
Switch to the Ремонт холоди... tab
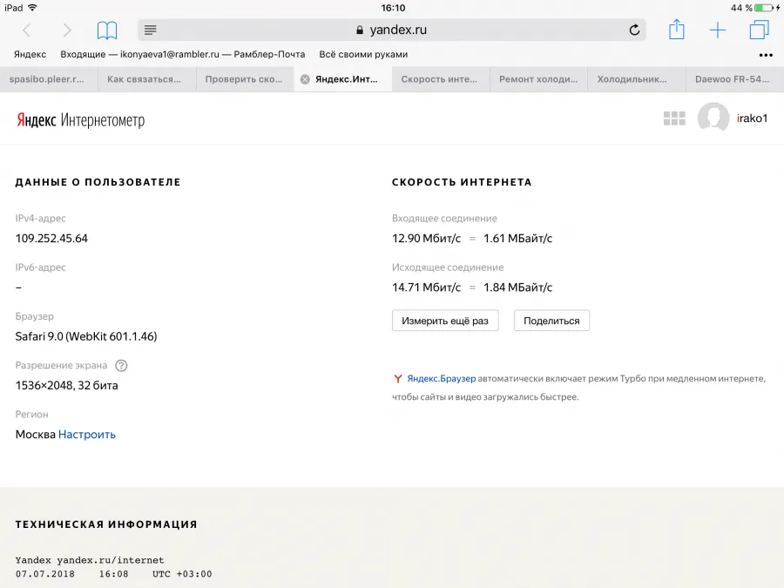point(538,79)
